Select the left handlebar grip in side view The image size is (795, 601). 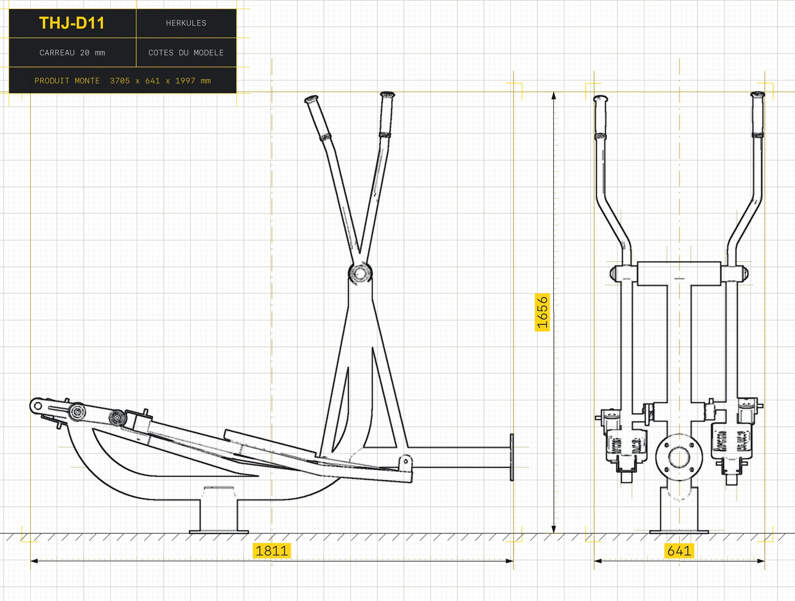(x=318, y=117)
